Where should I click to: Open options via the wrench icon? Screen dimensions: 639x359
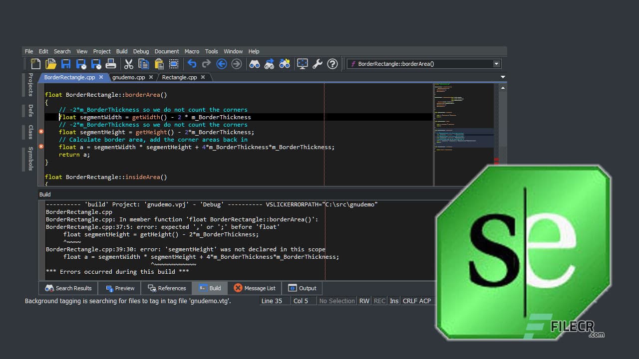[317, 63]
